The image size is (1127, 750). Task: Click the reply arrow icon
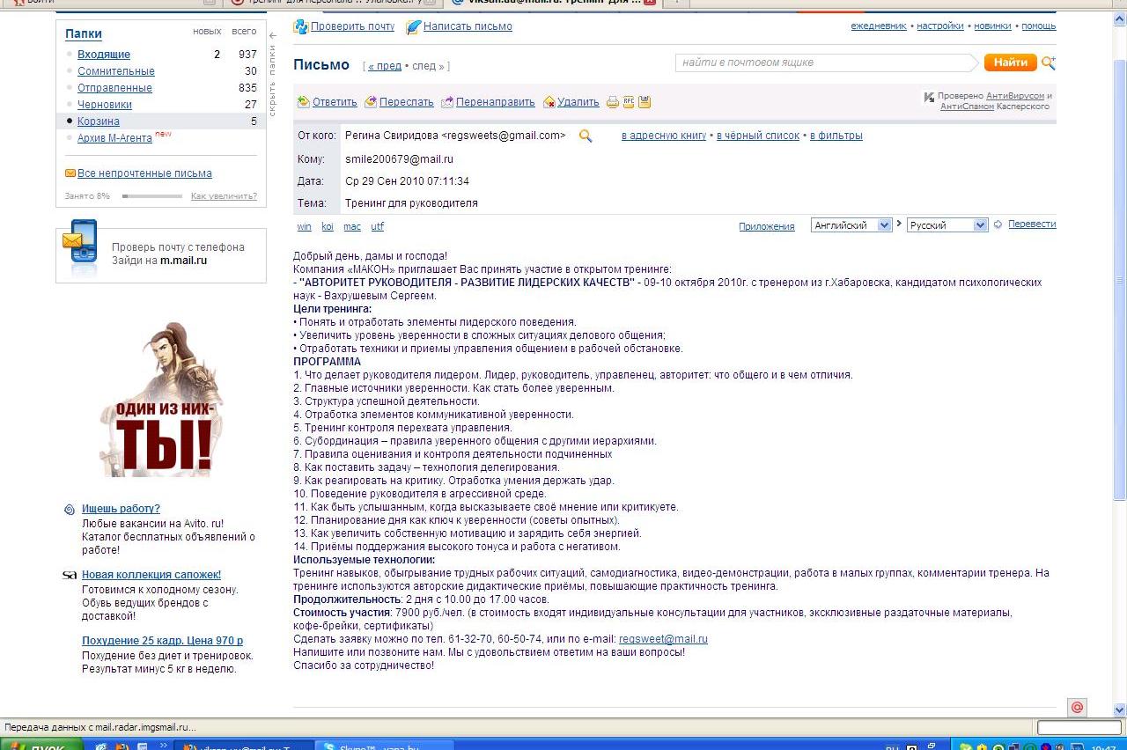click(304, 102)
